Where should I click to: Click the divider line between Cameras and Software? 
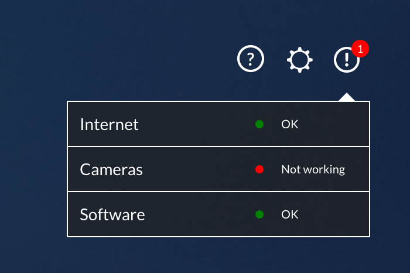click(218, 192)
